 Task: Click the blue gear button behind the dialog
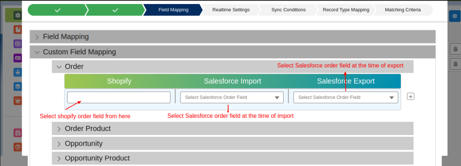(x=454, y=16)
